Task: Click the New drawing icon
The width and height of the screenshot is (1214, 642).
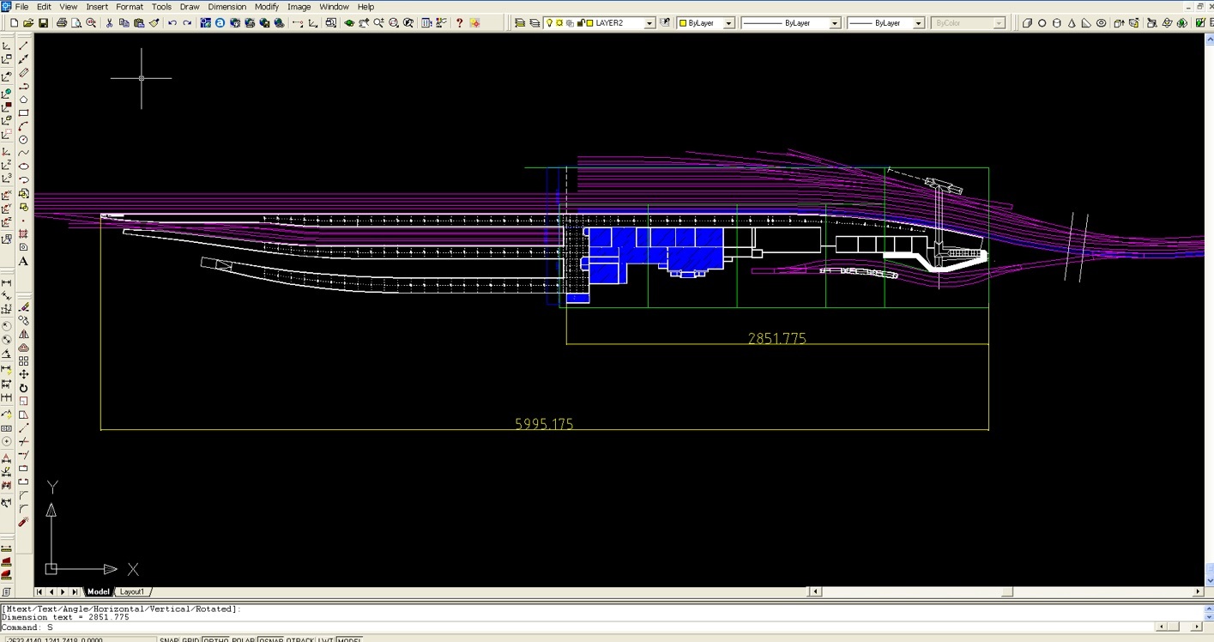Action: point(14,23)
